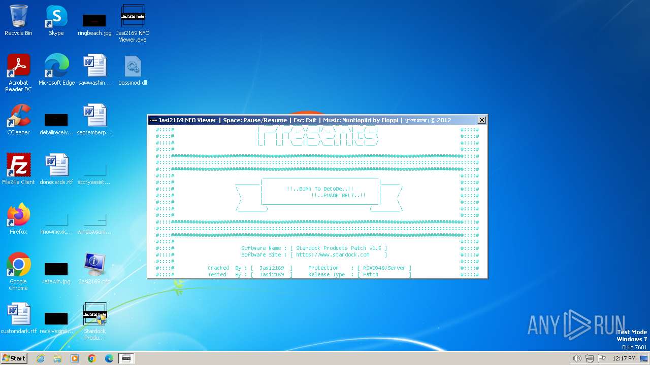Open the FileZilla Client shortcut

click(x=18, y=169)
